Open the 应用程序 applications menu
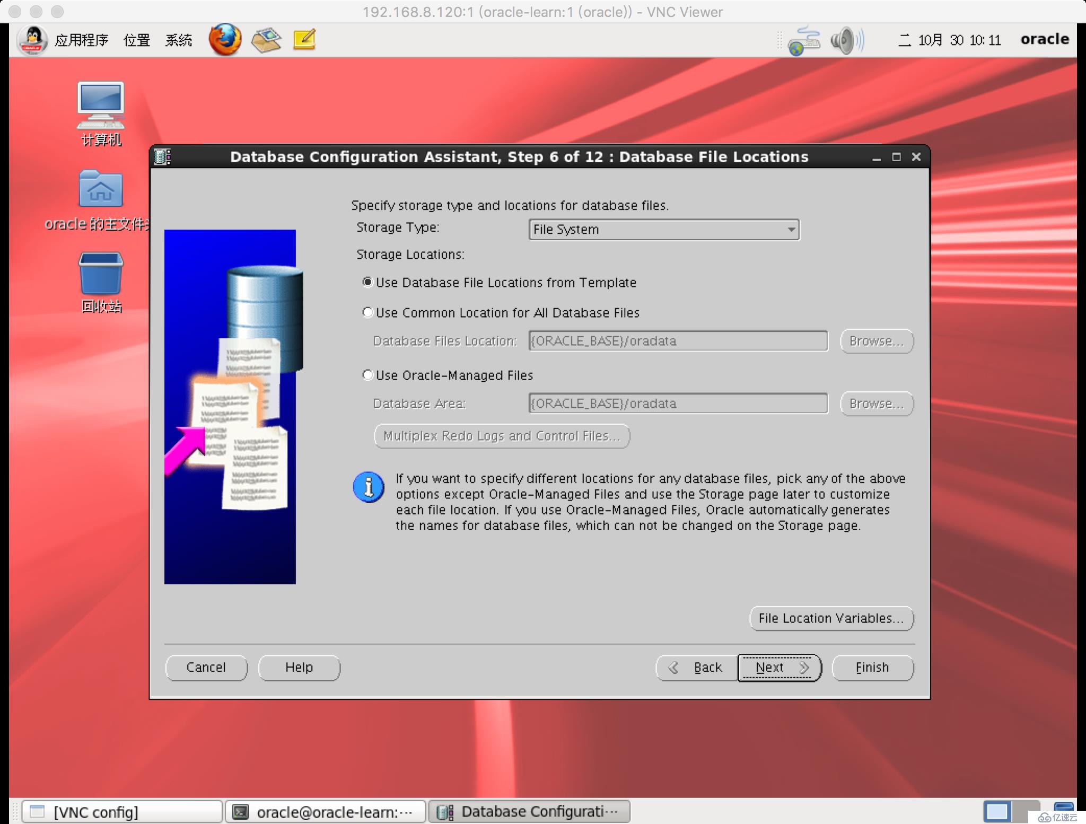Viewport: 1086px width, 824px height. (81, 40)
